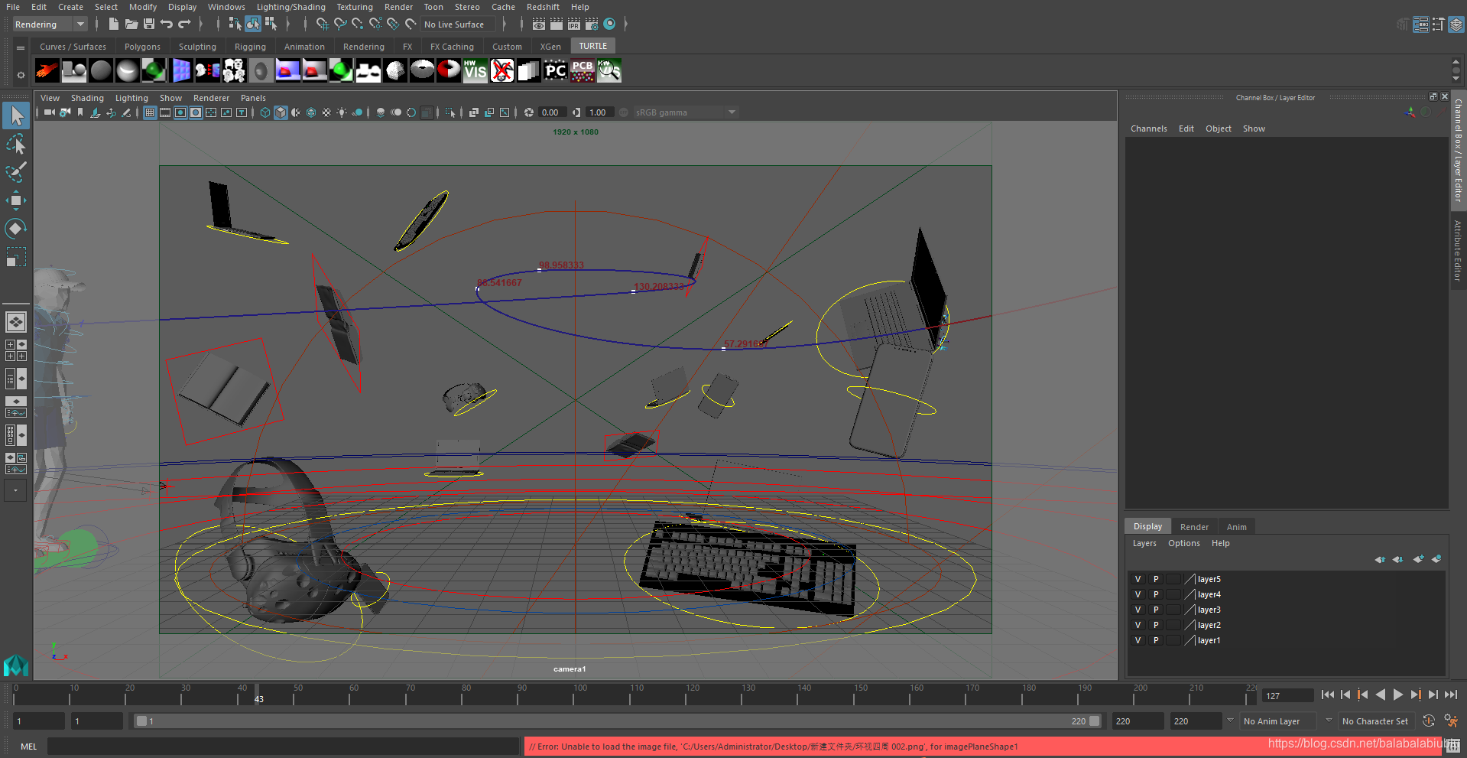Click the PC shelf icon
The image size is (1467, 758).
(x=556, y=71)
